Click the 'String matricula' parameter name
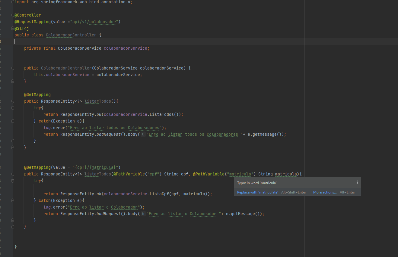 pos(286,174)
